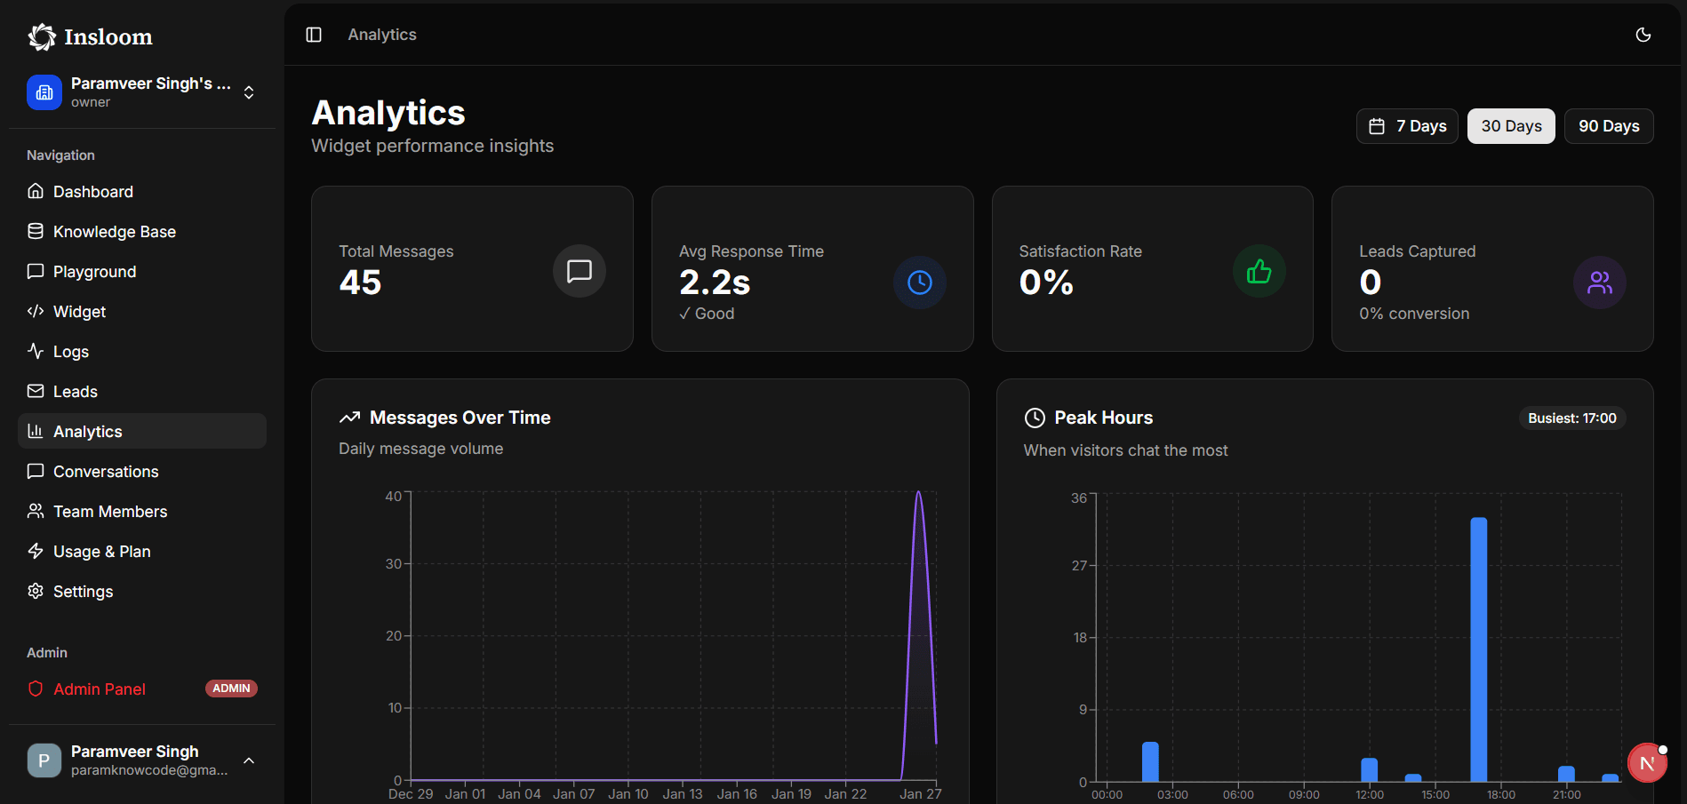This screenshot has width=1687, height=804.
Task: Show 90 Days of analytics
Action: pyautogui.click(x=1608, y=126)
